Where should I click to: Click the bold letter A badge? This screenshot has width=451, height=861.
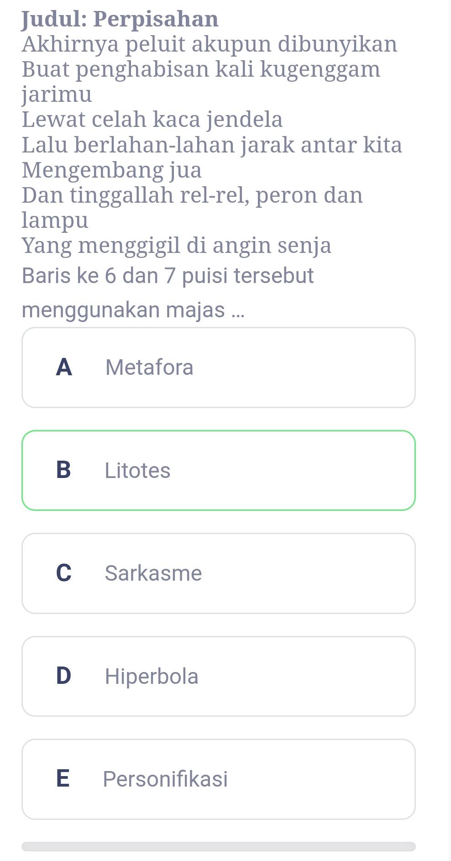tap(64, 367)
